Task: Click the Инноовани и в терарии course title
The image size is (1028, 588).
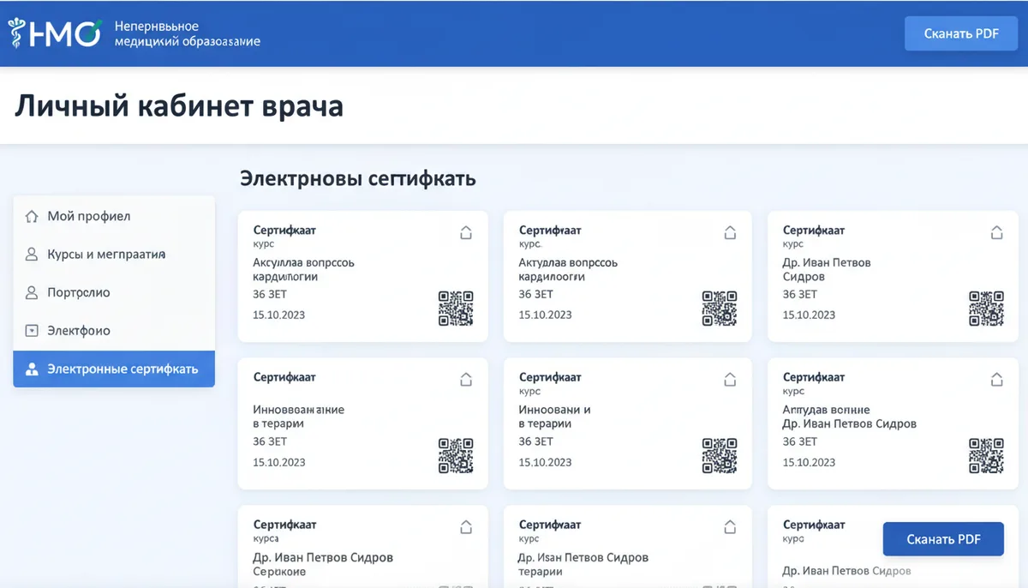Action: point(554,417)
